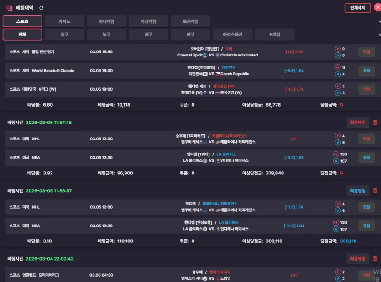Click the Coastal Spirit team logo

205,55
